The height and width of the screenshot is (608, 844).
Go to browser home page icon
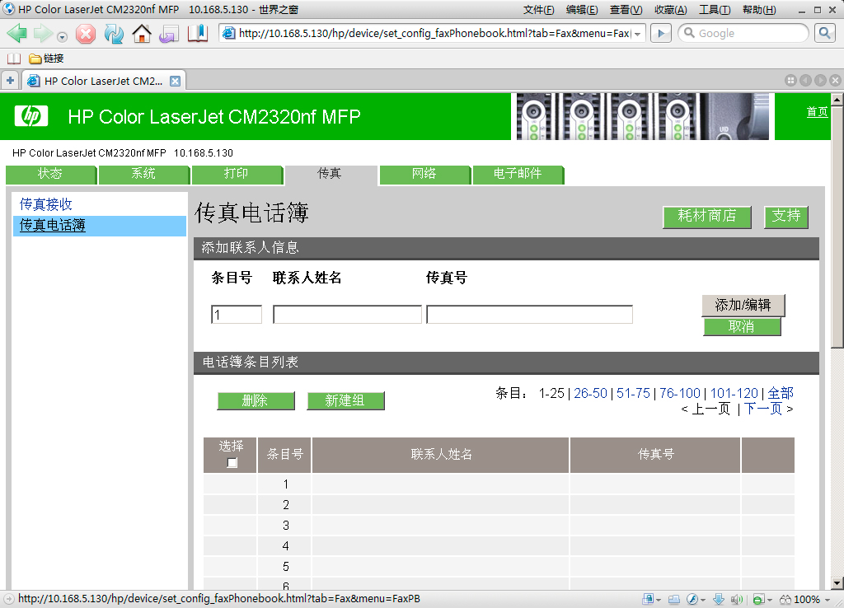142,34
